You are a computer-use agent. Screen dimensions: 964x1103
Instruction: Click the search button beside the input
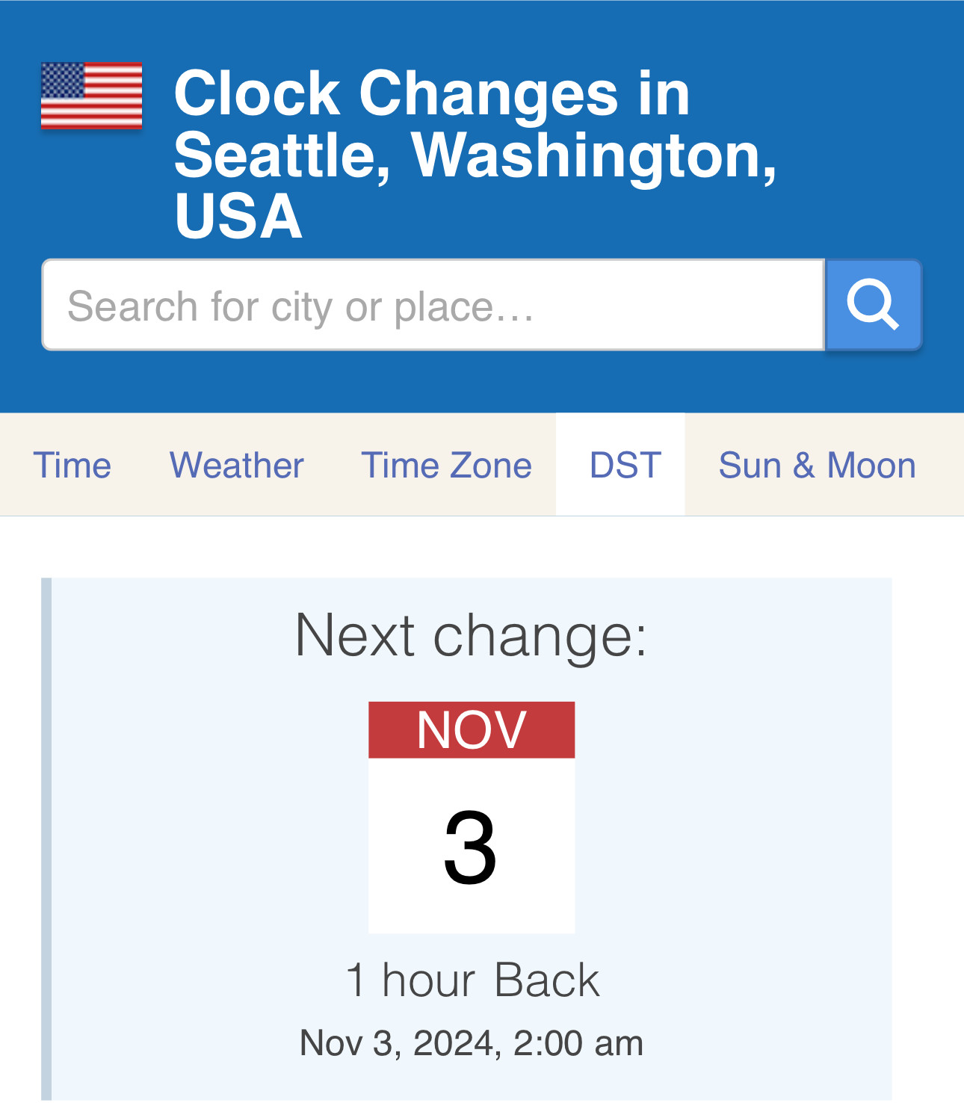pyautogui.click(x=874, y=304)
